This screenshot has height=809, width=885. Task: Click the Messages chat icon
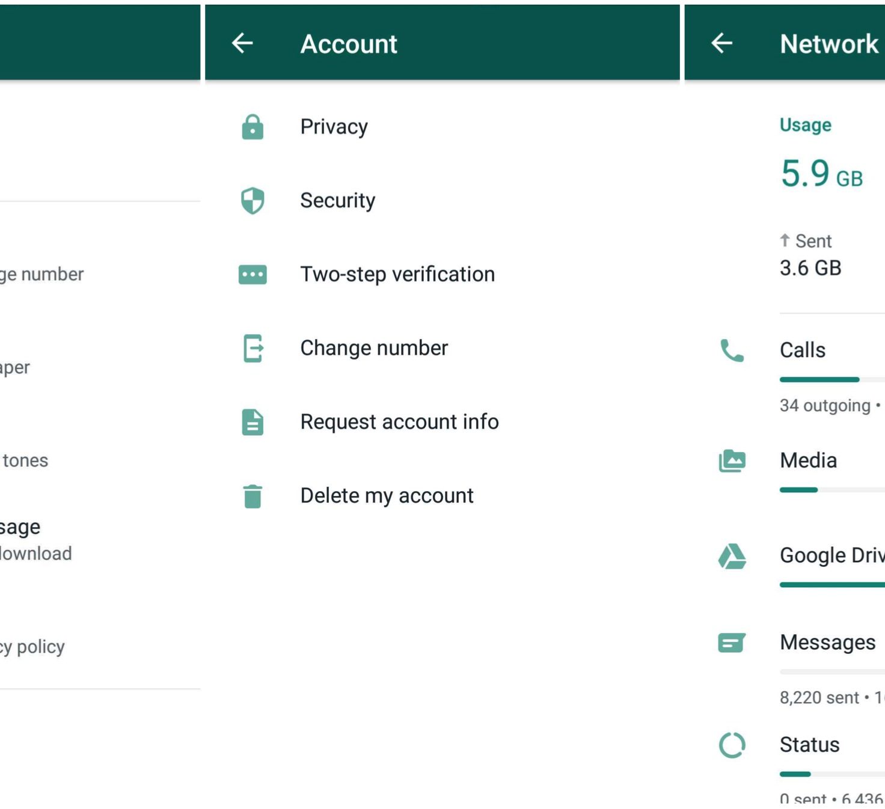tap(732, 643)
